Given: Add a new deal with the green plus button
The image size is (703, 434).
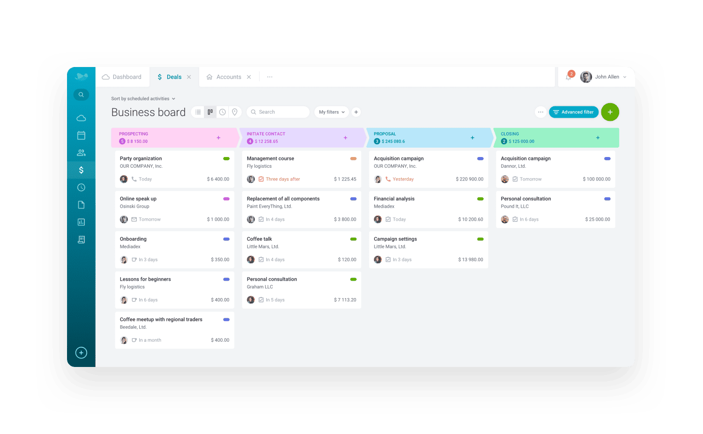Looking at the screenshot, I should pyautogui.click(x=610, y=112).
